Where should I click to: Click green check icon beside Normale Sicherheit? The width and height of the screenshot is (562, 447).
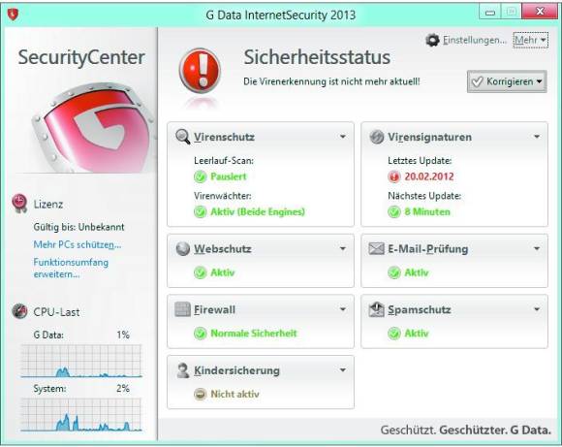tap(201, 334)
